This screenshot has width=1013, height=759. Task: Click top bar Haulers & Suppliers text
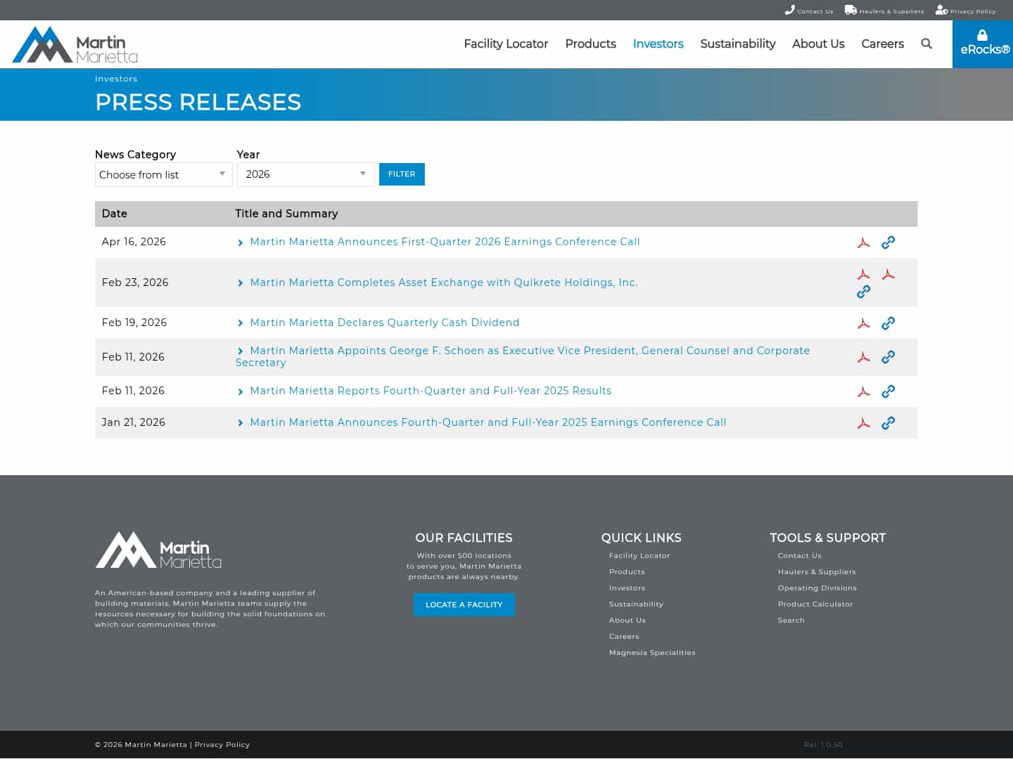tap(891, 11)
